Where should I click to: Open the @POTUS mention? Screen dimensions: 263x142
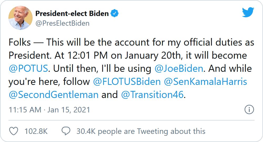28,69
